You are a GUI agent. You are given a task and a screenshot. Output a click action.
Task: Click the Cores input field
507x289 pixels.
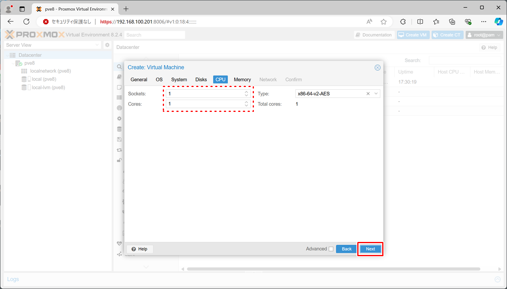[x=205, y=104]
